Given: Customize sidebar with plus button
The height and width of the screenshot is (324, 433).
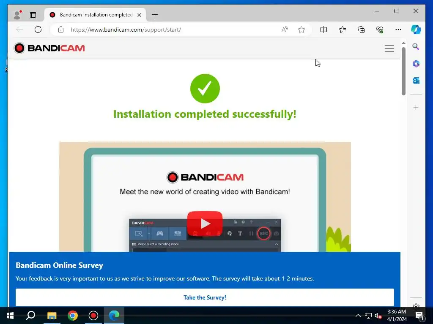Looking at the screenshot, I should 416,108.
